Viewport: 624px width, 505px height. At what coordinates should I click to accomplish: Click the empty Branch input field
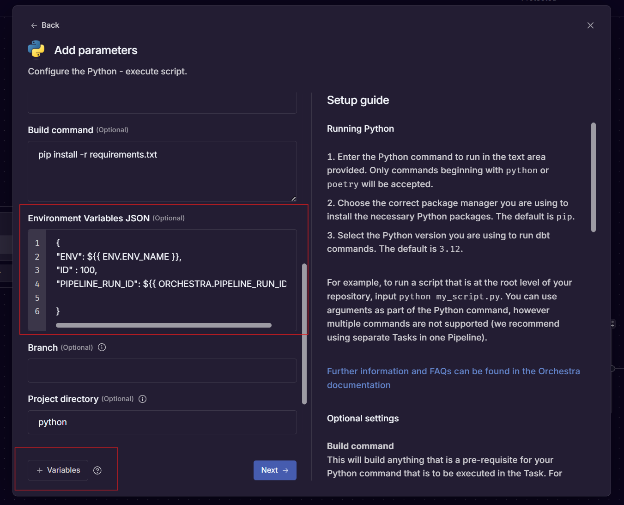point(162,371)
